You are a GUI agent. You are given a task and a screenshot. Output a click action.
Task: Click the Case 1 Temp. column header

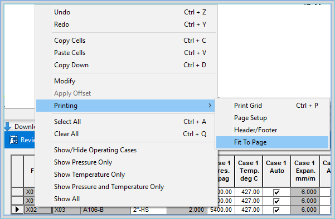[x=249, y=171]
